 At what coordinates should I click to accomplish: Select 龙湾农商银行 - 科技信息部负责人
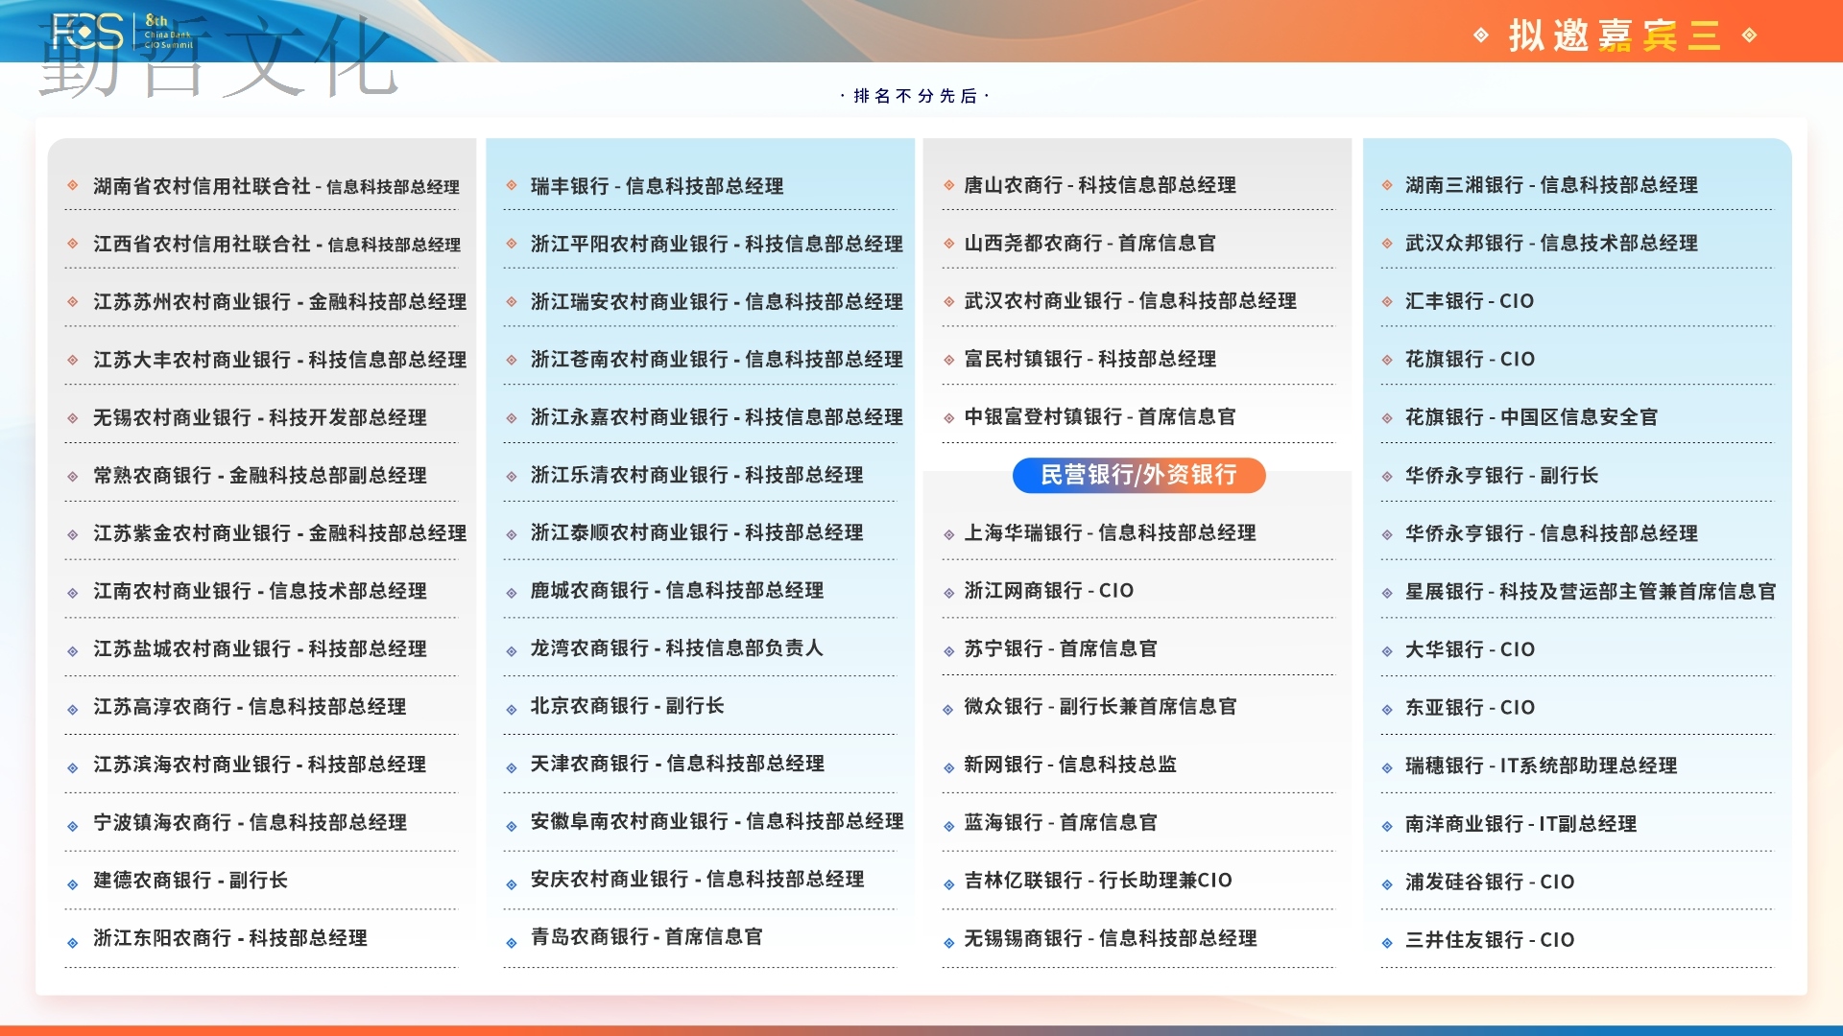click(x=677, y=647)
